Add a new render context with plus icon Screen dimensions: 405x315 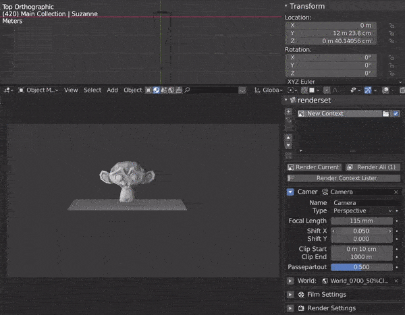(288, 112)
